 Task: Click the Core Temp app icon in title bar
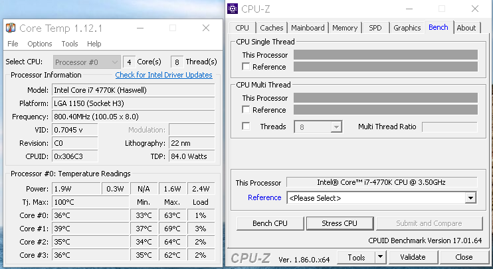pyautogui.click(x=11, y=28)
